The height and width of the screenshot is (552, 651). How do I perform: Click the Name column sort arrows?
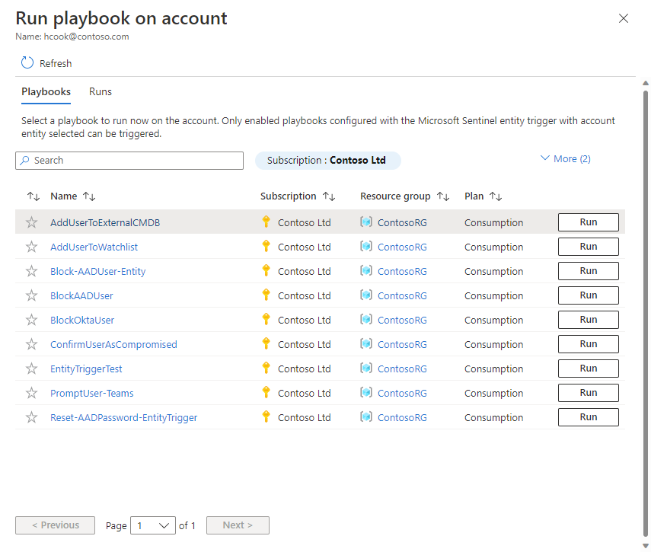point(90,196)
